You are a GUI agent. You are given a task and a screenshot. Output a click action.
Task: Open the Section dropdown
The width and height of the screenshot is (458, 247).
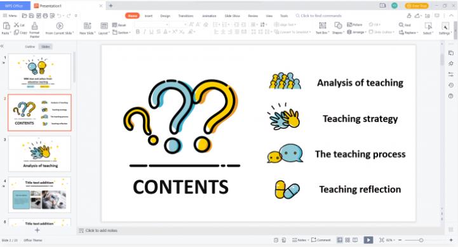point(122,32)
